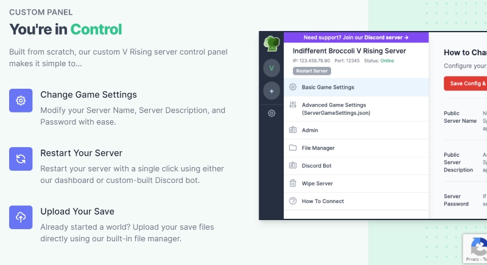The width and height of the screenshot is (487, 265).
Task: Click the purple Restart Your Server icon
Action: point(21,159)
